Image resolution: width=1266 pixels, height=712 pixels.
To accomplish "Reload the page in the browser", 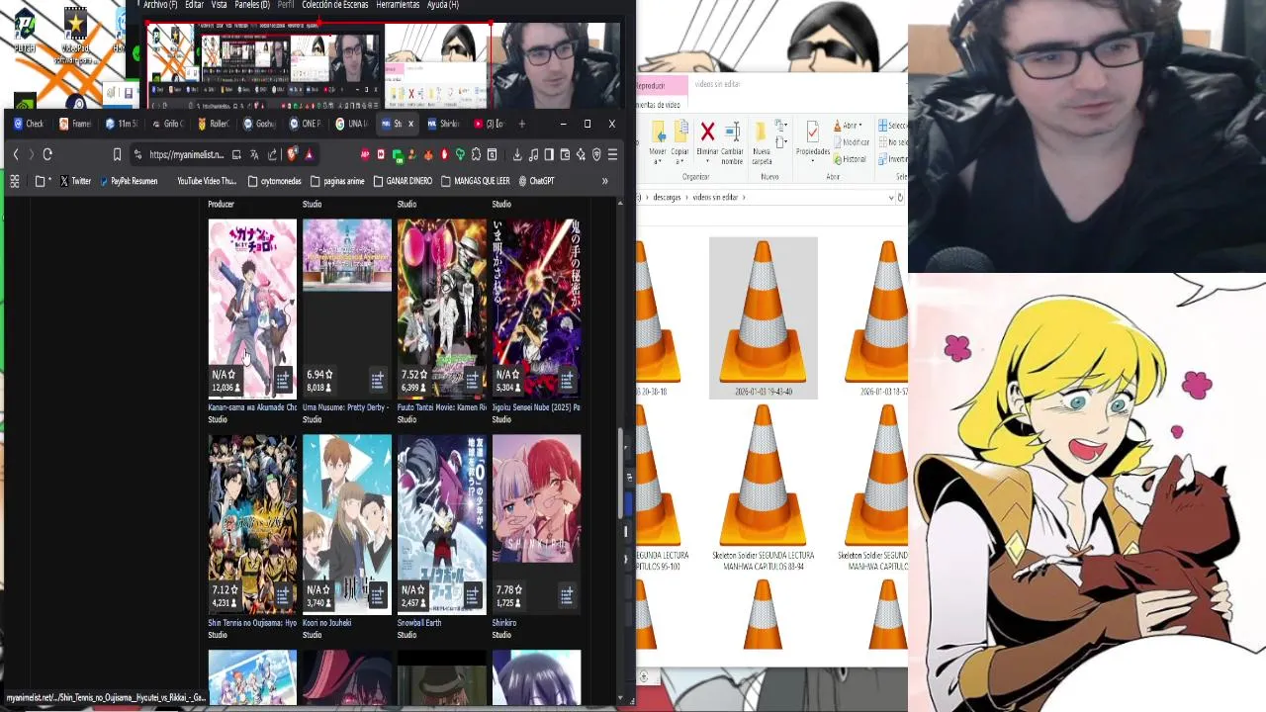I will 47,154.
